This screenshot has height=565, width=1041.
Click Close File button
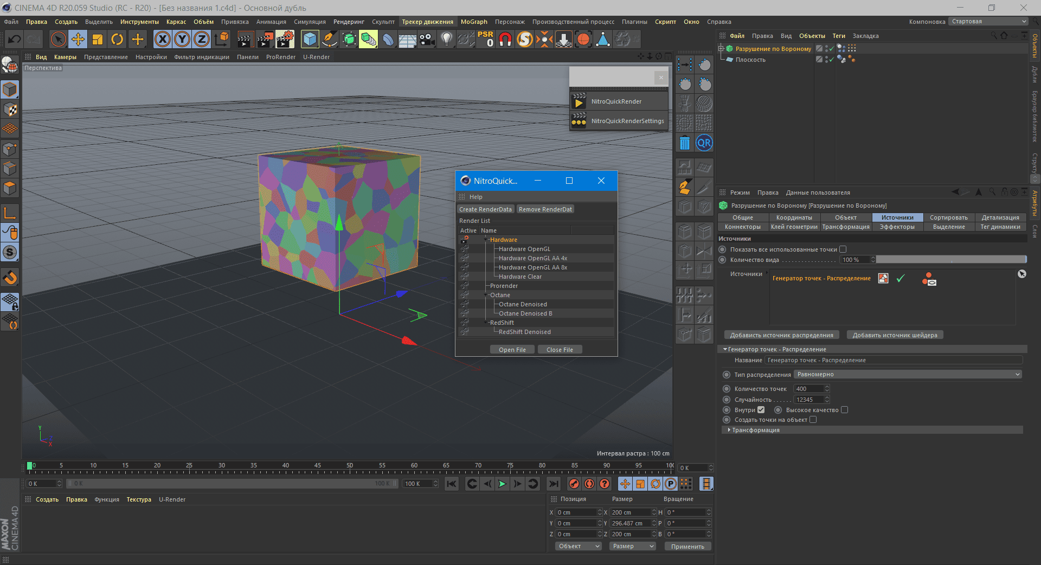click(x=560, y=350)
